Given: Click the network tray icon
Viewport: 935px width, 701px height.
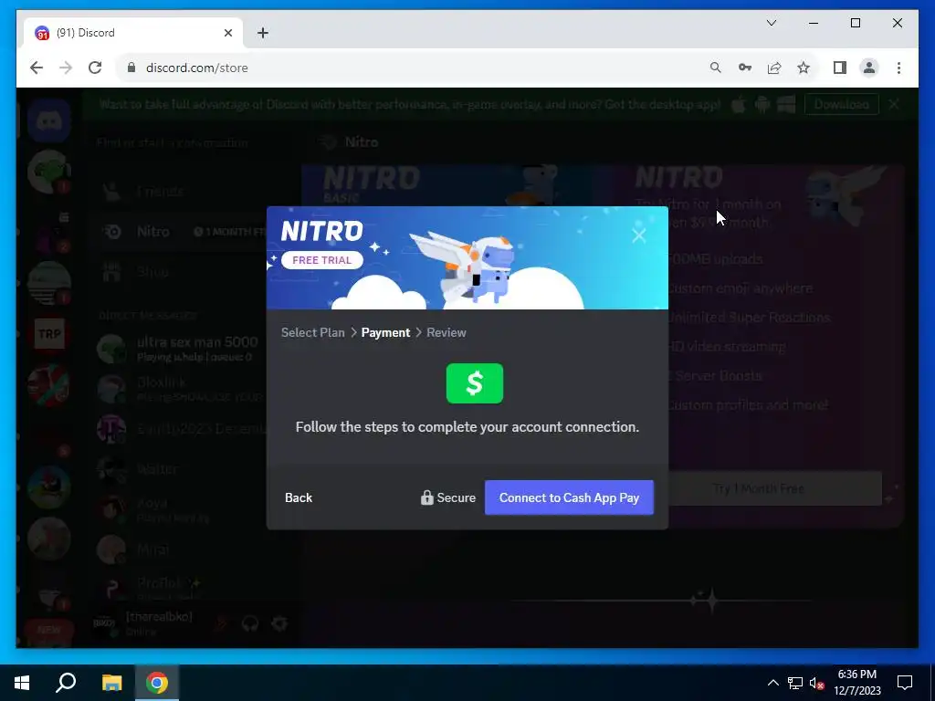Looking at the screenshot, I should click(x=795, y=683).
